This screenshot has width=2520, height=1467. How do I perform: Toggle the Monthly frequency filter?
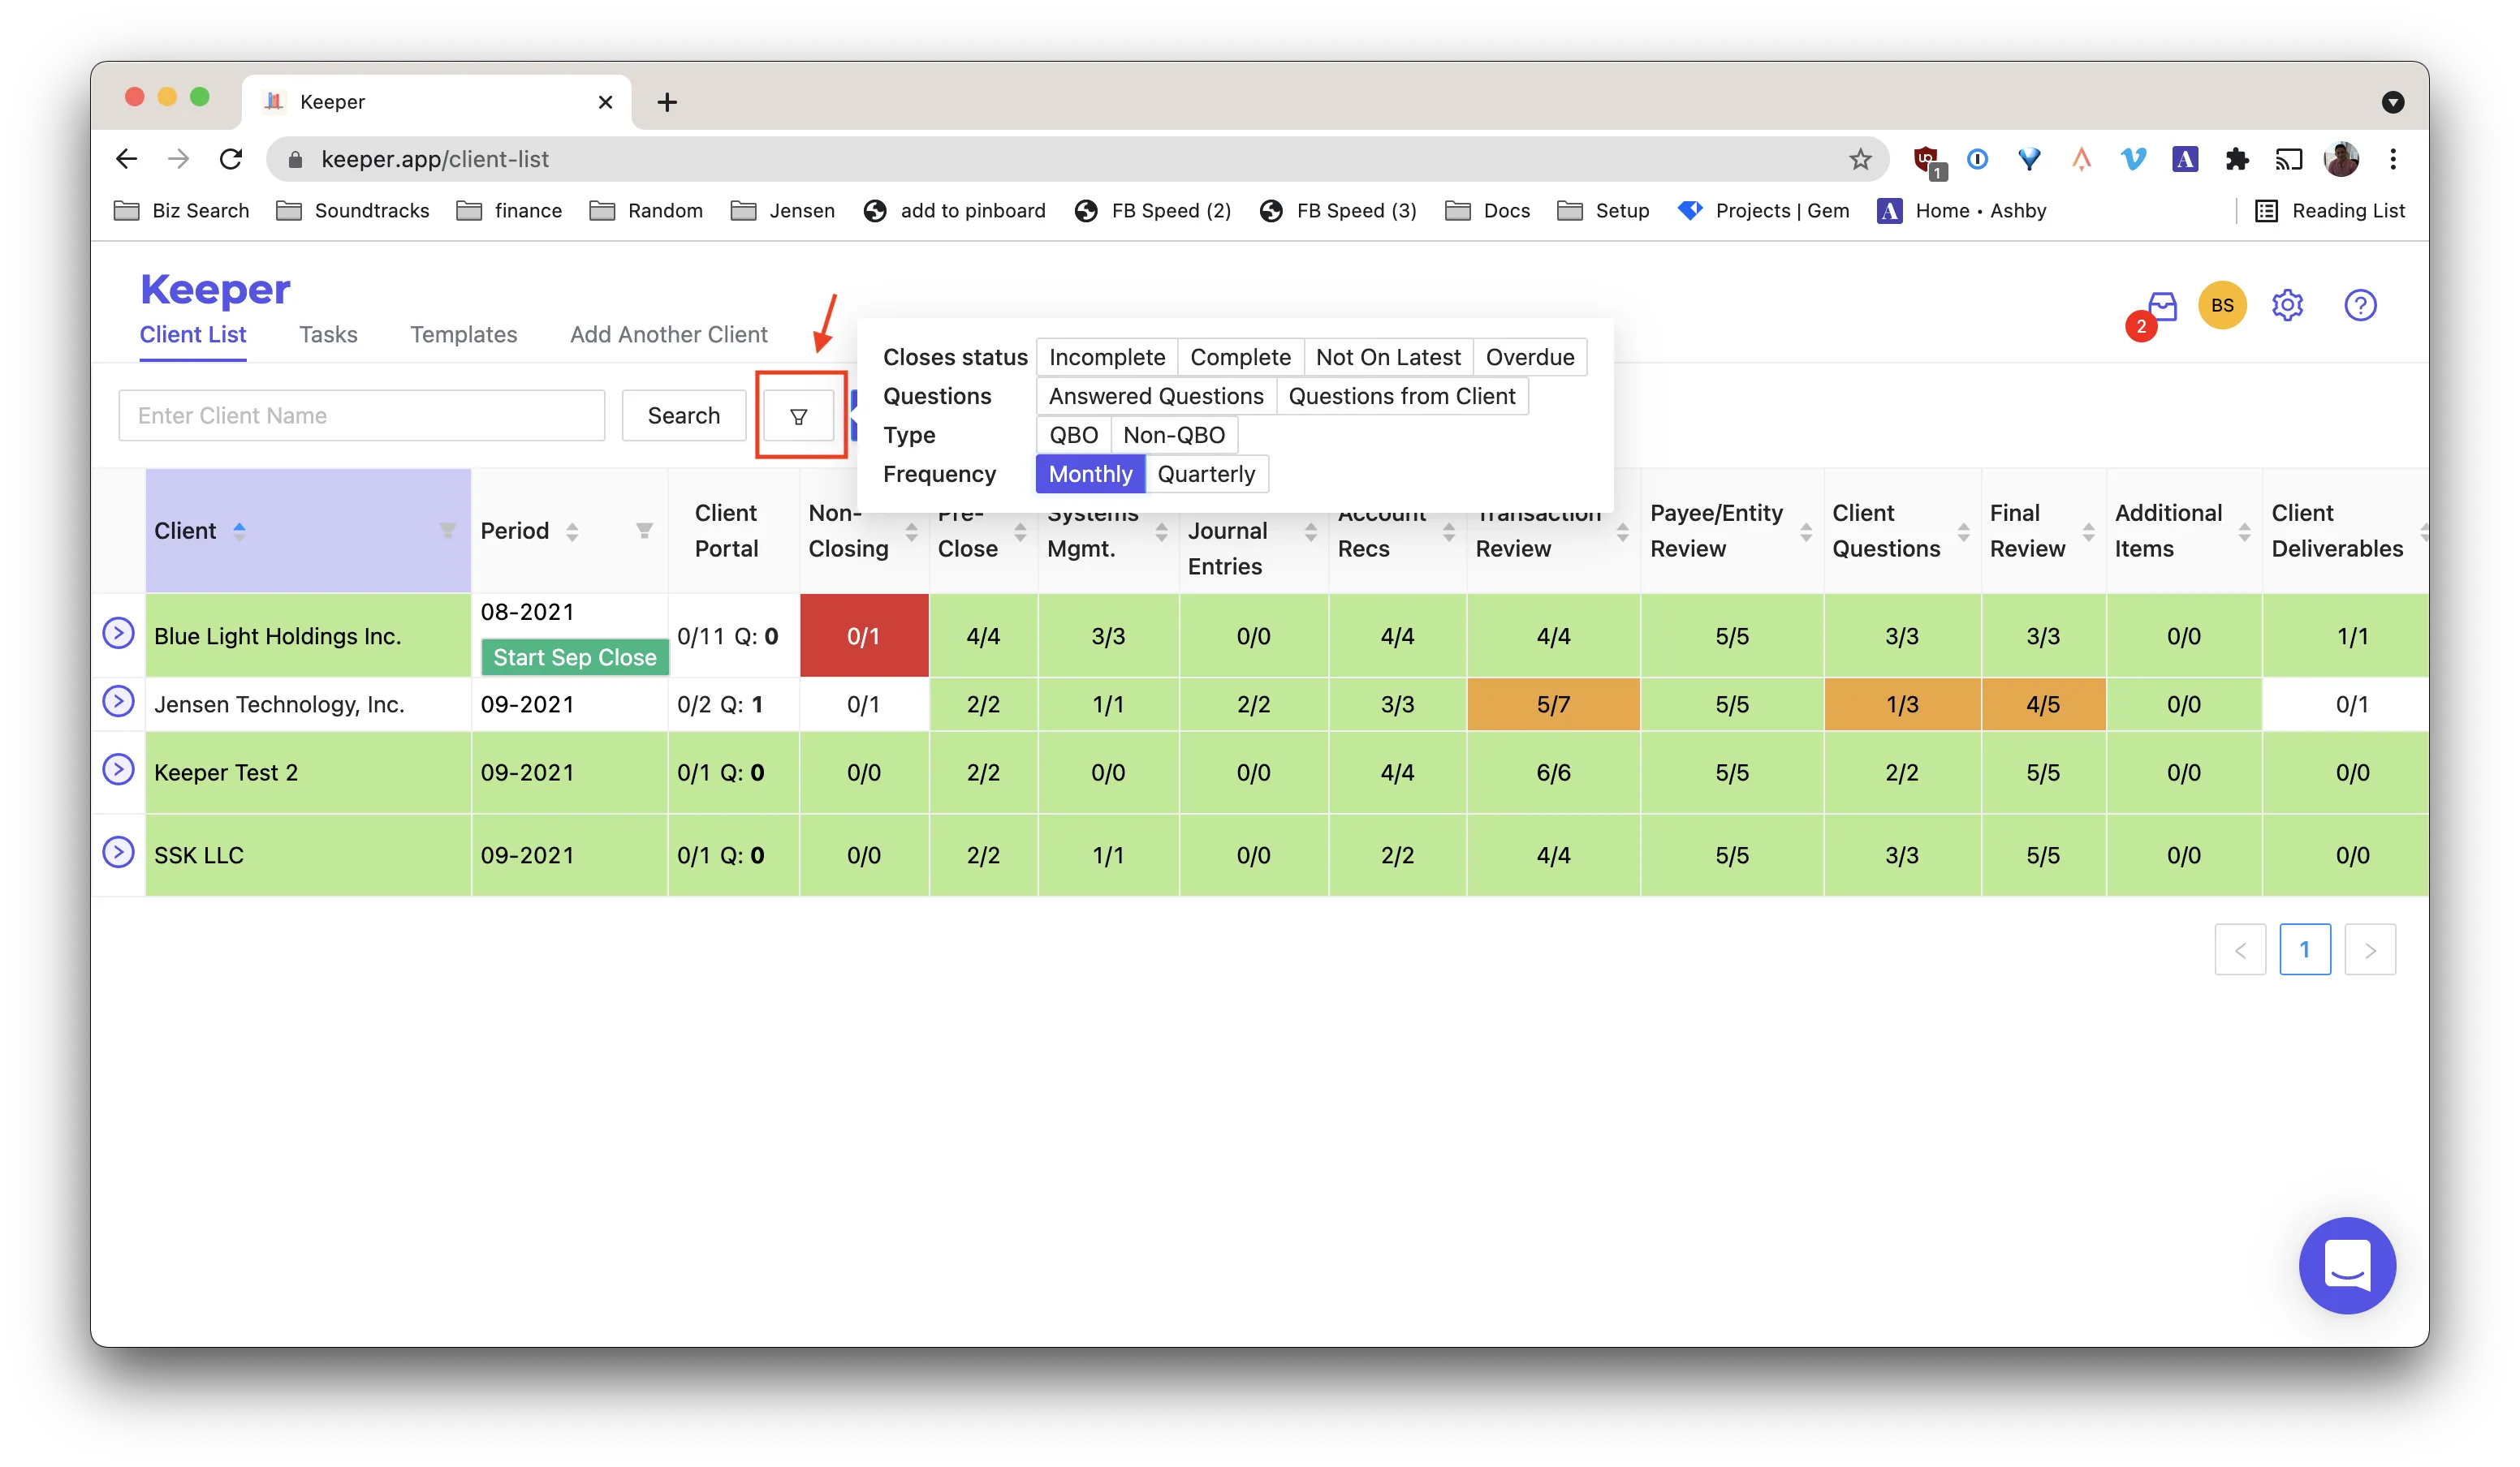click(x=1090, y=474)
